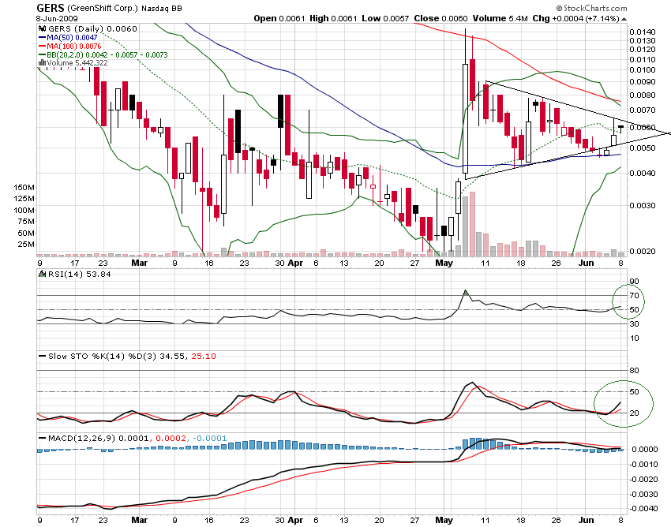Click the -0.0010 label on MACD axis

coord(643,464)
